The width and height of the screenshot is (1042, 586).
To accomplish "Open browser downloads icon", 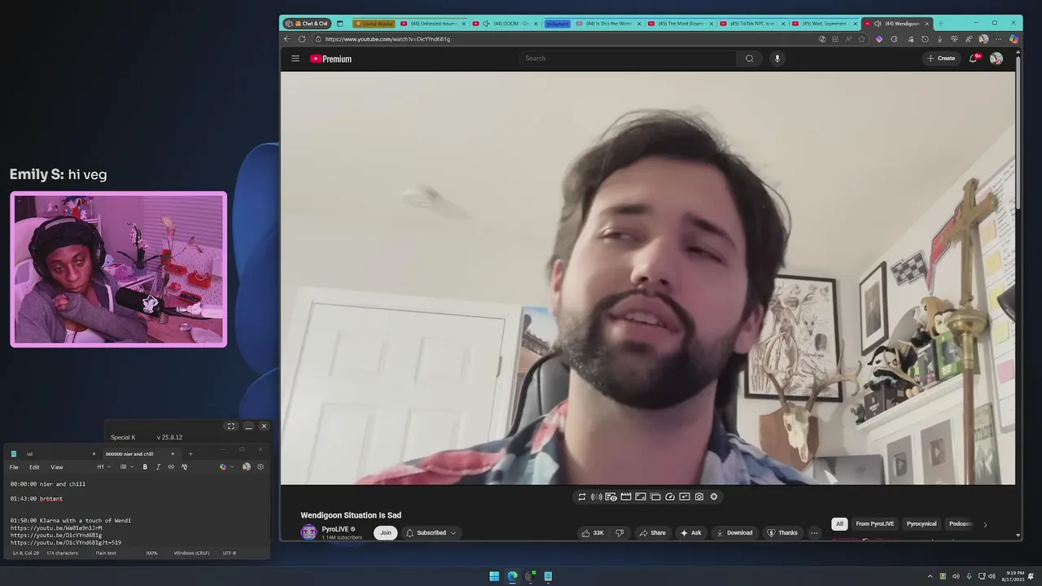I will pos(939,39).
